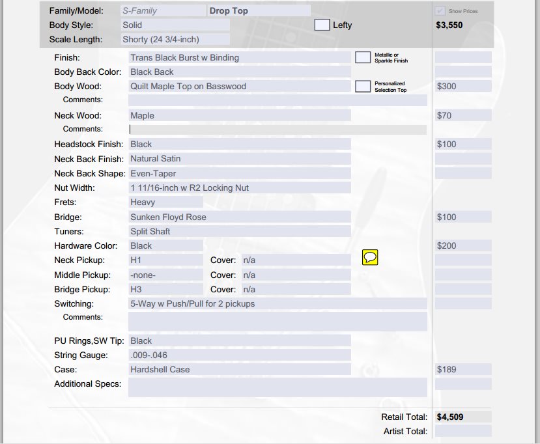Check the Personalized Selection Top box
This screenshot has height=444, width=540.
(363, 87)
